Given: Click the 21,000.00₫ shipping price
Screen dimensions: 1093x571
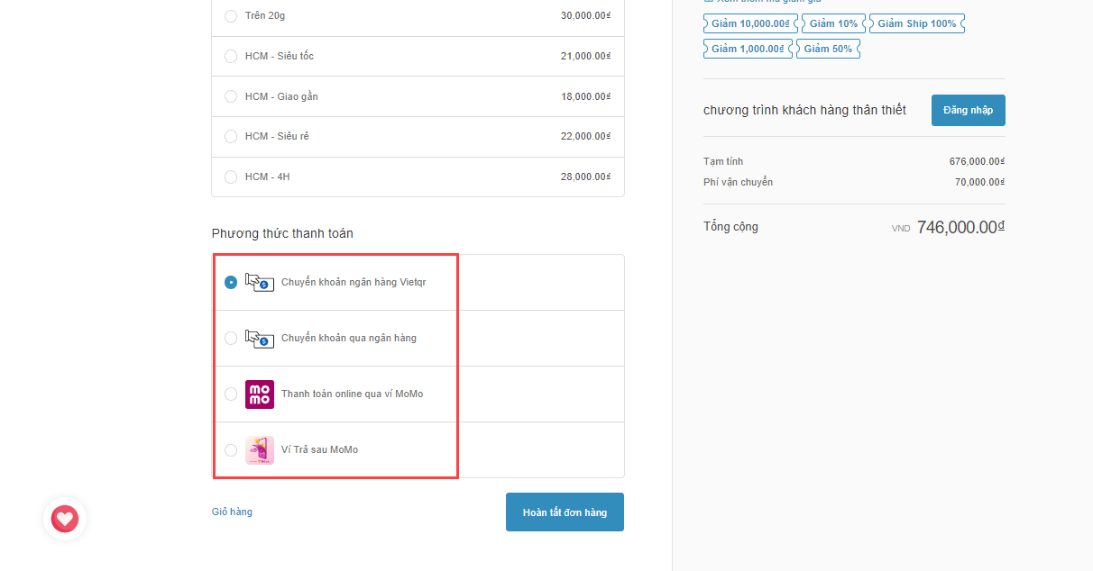Looking at the screenshot, I should point(586,56).
